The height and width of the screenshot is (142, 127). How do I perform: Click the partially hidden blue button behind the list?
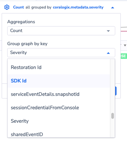click(x=116, y=91)
